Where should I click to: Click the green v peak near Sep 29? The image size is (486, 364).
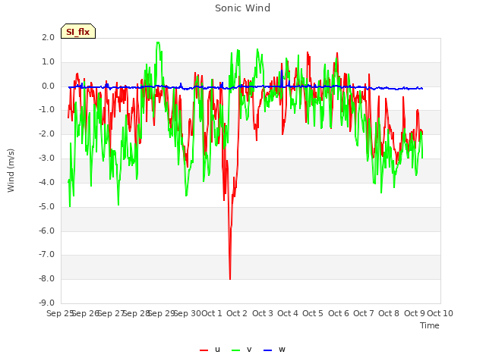(x=158, y=43)
